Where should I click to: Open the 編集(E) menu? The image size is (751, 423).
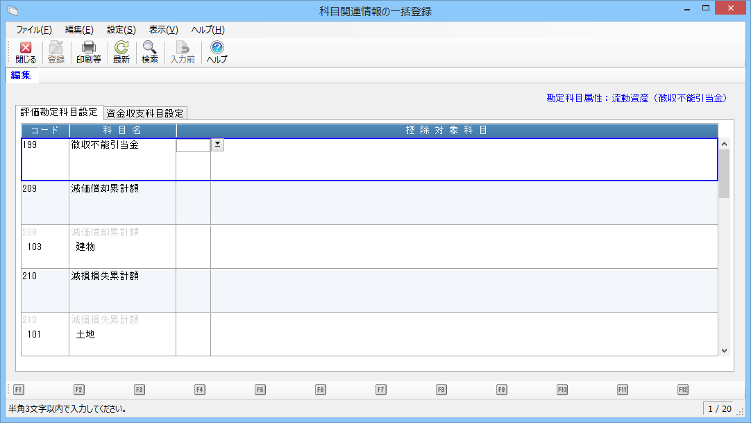point(79,30)
